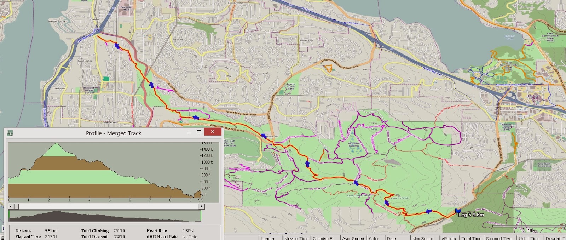Click the #Points column header
566x240 pixels.
click(x=449, y=238)
